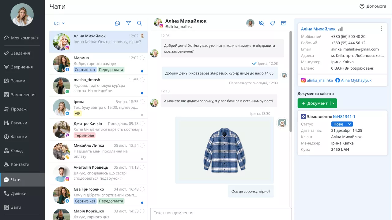Open Записи in the sidebar
The width and height of the screenshot is (392, 220).
[22, 81]
